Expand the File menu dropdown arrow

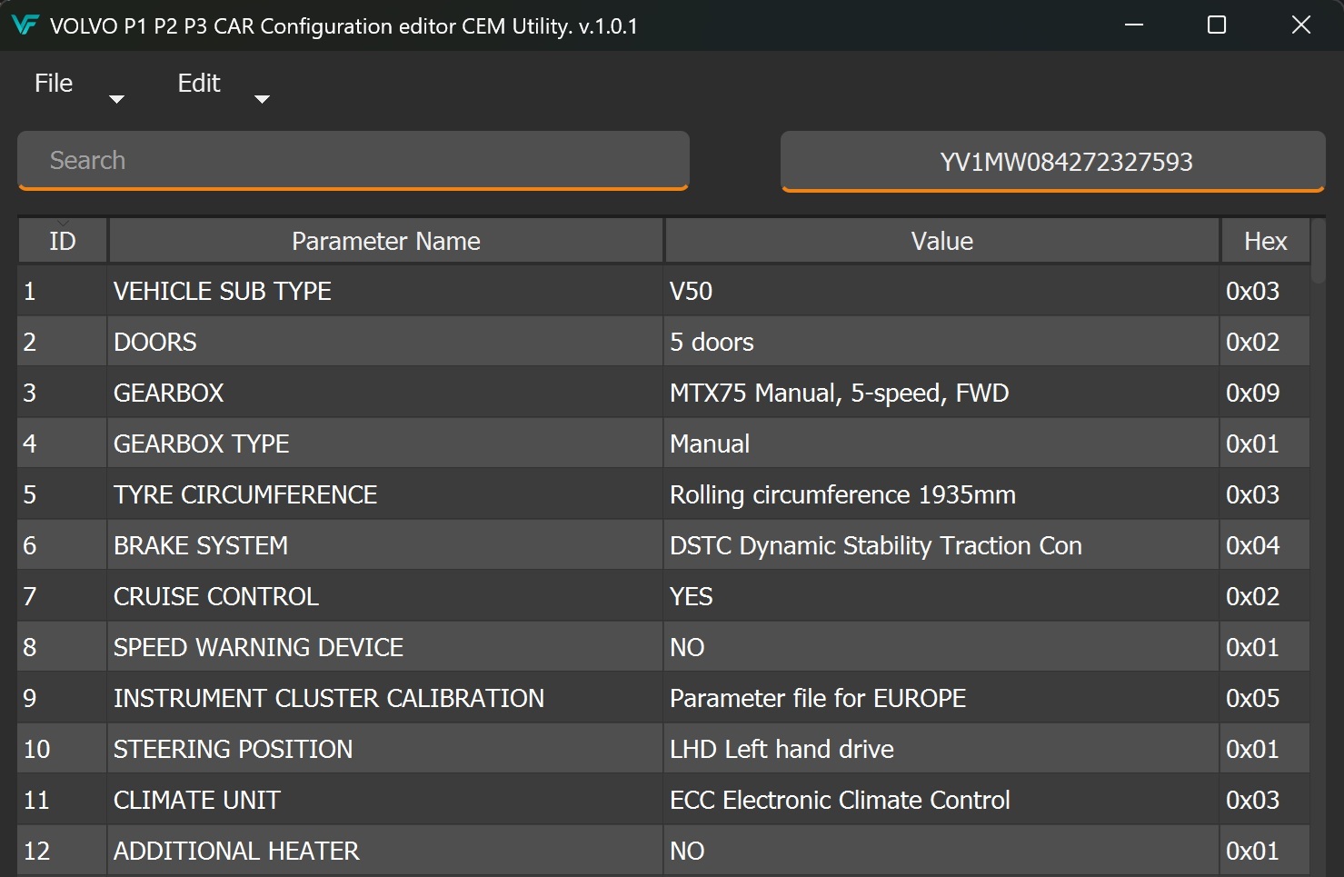[x=116, y=99]
